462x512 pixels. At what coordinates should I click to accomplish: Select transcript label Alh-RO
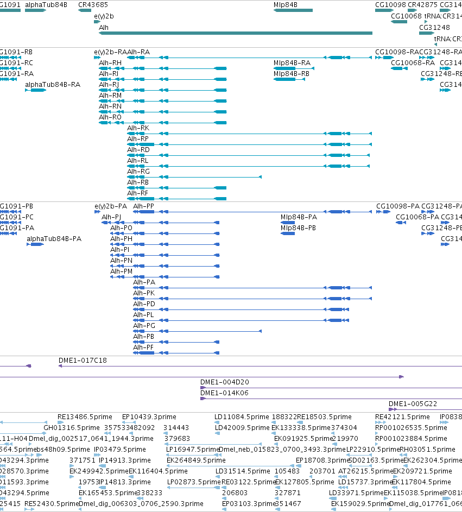(110, 117)
